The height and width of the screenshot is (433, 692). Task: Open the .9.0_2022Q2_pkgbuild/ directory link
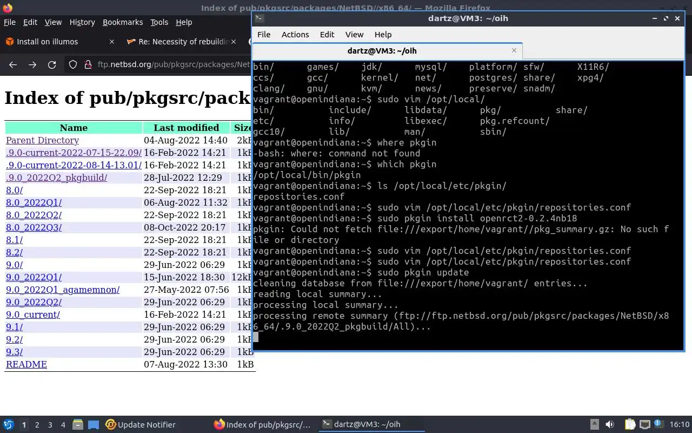point(56,178)
